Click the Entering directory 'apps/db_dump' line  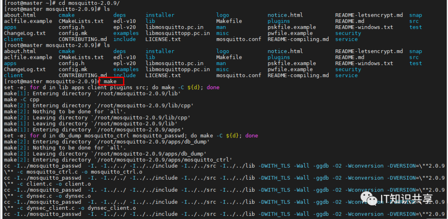[107, 141]
